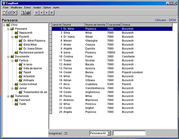
Task: Collapse the Documente tree node
Action: 8,57
